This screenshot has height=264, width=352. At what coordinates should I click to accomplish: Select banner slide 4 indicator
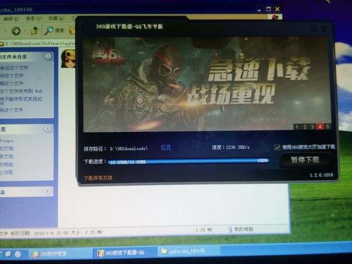tap(320, 127)
